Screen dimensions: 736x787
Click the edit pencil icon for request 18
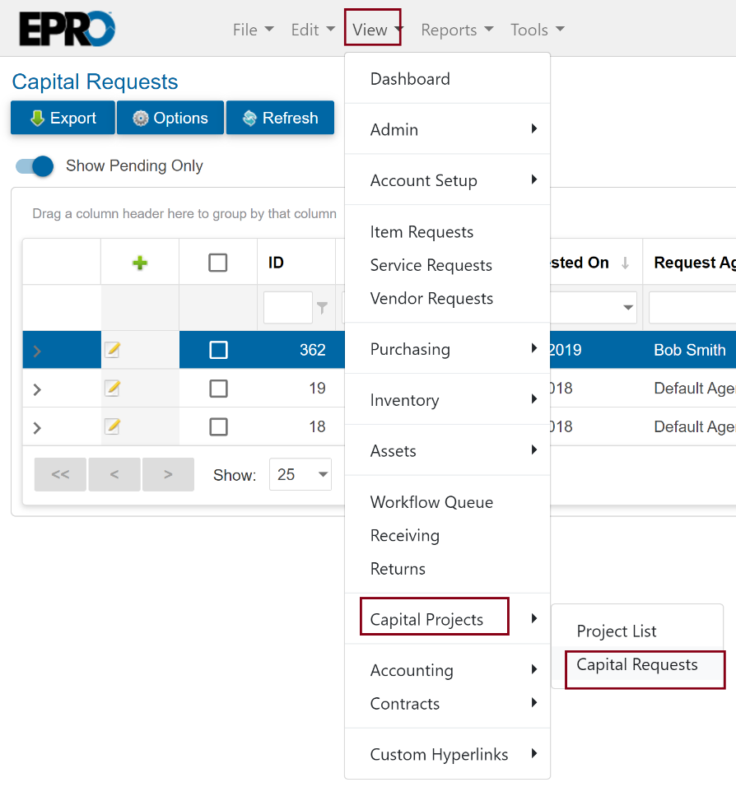click(x=113, y=426)
